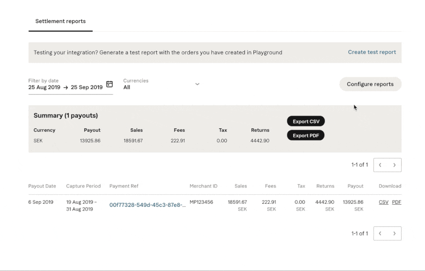
Task: Click the Create test report link
Action: point(372,52)
